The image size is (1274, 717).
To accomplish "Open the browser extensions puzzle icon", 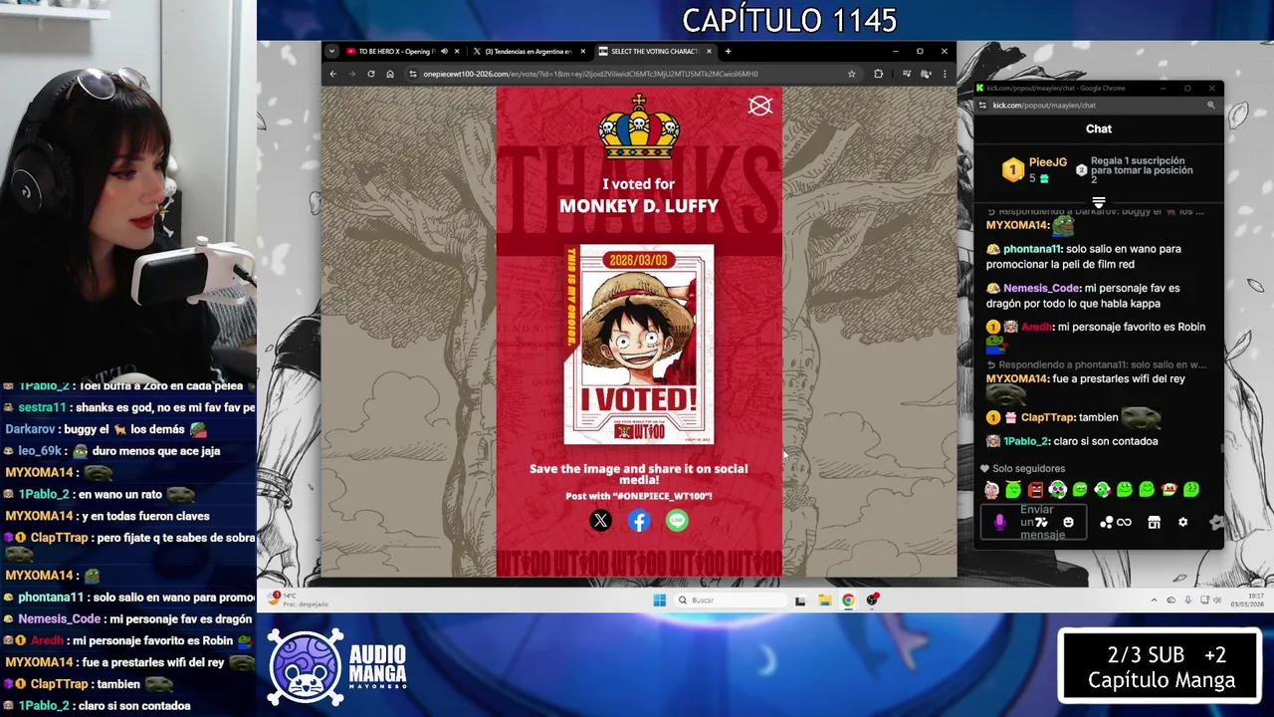I will click(878, 74).
